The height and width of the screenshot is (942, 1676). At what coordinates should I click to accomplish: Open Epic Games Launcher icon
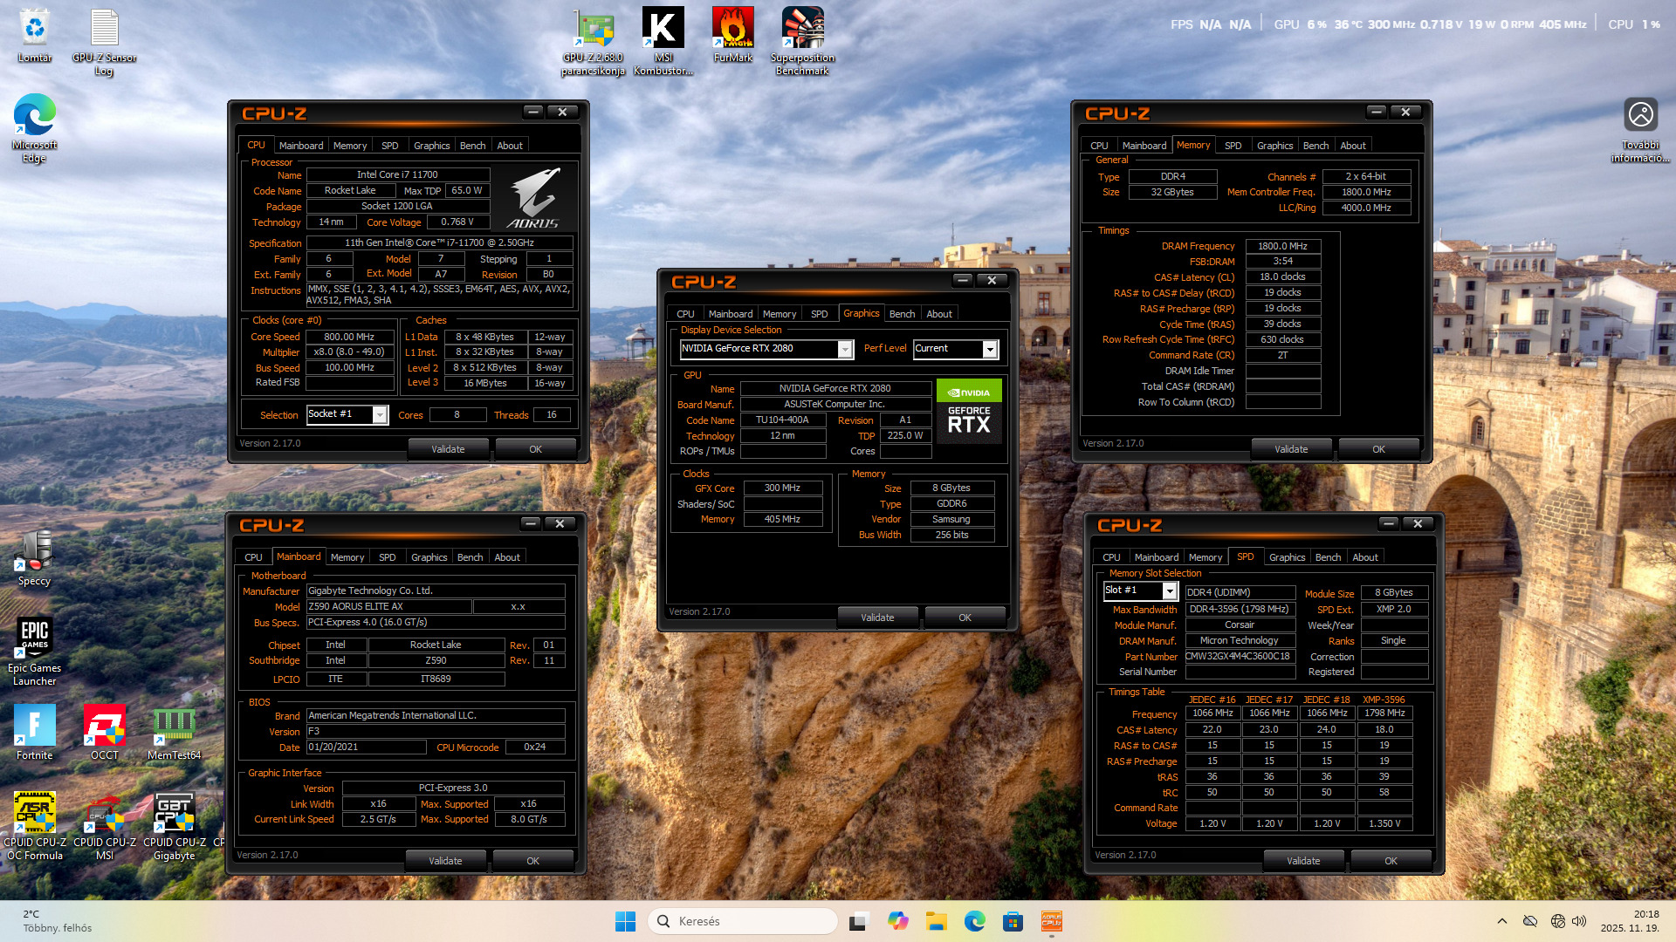point(34,638)
